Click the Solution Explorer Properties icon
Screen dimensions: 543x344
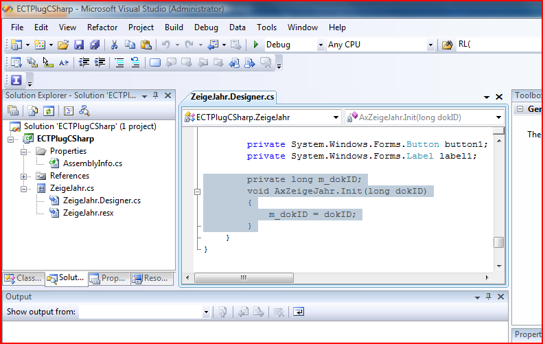13,111
